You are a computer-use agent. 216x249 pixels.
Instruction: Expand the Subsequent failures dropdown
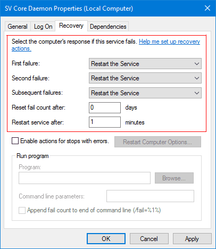tap(145, 93)
